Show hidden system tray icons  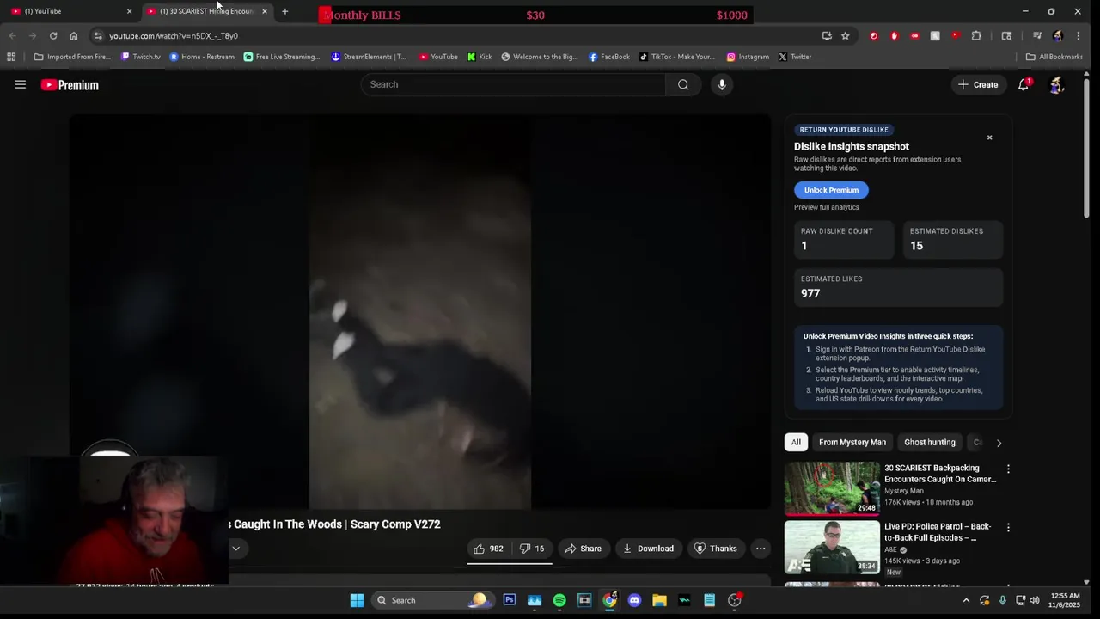coord(966,600)
